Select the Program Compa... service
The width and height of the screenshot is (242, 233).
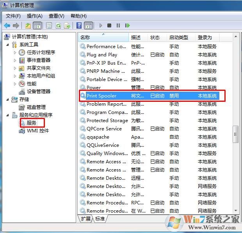point(149,112)
